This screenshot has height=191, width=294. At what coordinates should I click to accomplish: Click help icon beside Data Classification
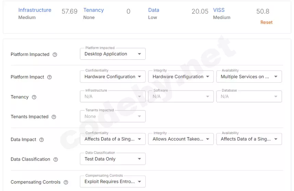pyautogui.click(x=56, y=159)
